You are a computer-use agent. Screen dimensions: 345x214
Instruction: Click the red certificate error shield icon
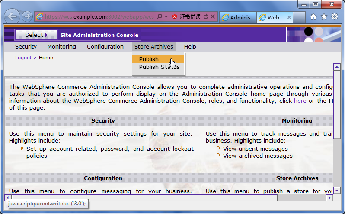click(175, 17)
